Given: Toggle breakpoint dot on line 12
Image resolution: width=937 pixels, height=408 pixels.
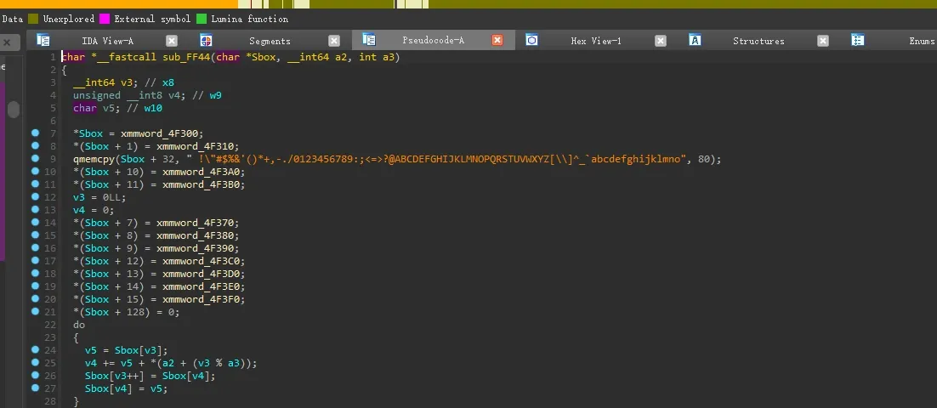Looking at the screenshot, I should pos(35,197).
